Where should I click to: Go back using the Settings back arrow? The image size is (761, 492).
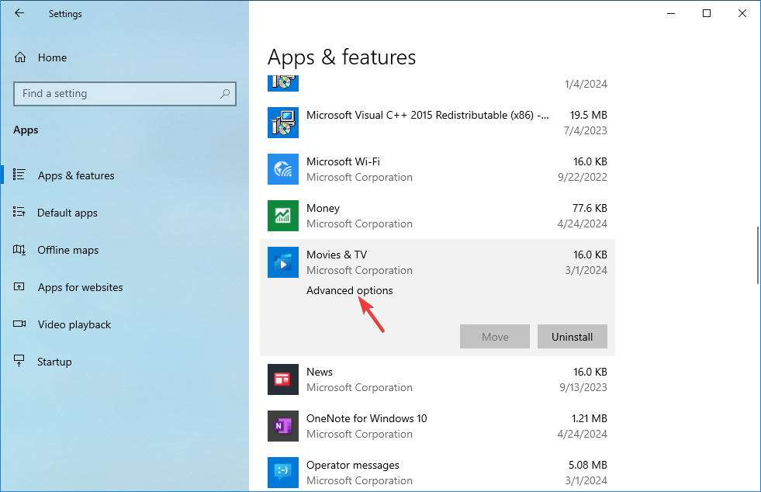click(x=19, y=13)
